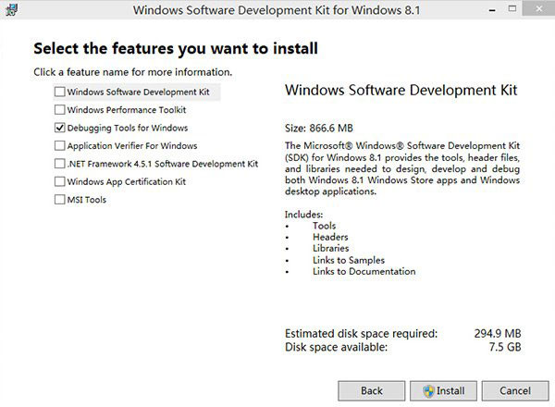Click the Links to Samples entry
The image size is (555, 407).
pos(349,260)
